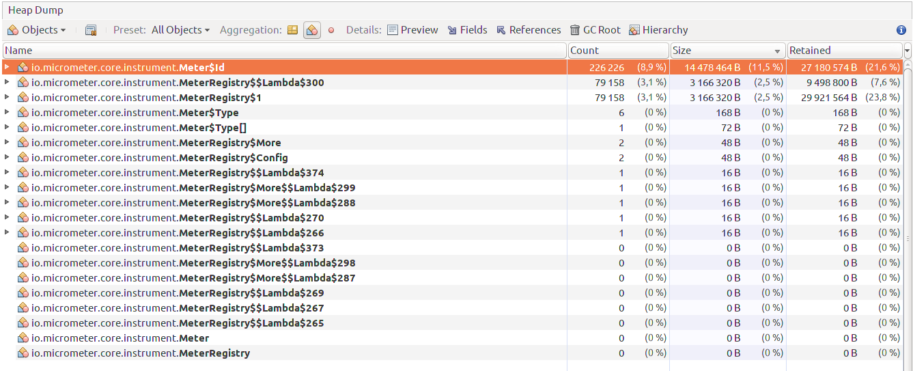Select Size cell 14 478 464 B

click(x=707, y=68)
